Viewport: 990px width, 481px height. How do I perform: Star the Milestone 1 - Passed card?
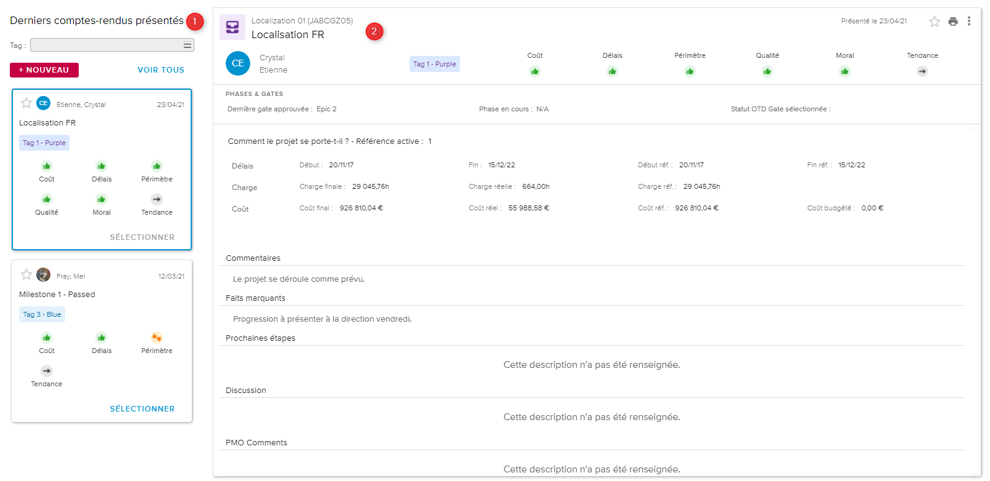pyautogui.click(x=26, y=275)
